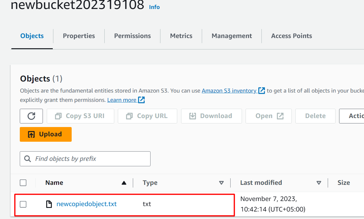Click the Copy URL button
Viewport: 364px width, 219px height.
(147, 116)
